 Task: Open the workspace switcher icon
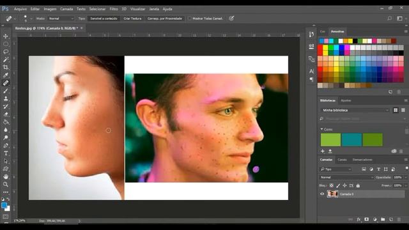coord(399,19)
